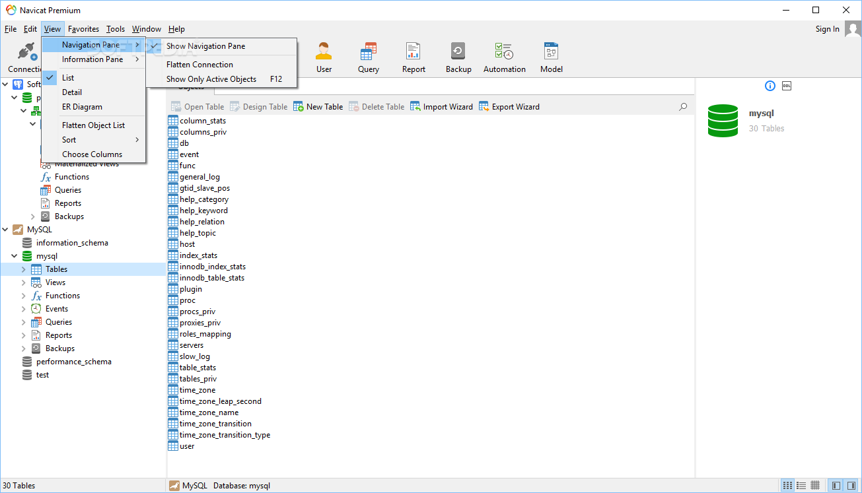
Task: Click the MySQL connection dolphin icon in the tree
Action: pos(18,230)
